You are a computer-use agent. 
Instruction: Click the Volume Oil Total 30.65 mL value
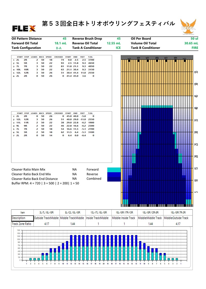click(191, 43)
